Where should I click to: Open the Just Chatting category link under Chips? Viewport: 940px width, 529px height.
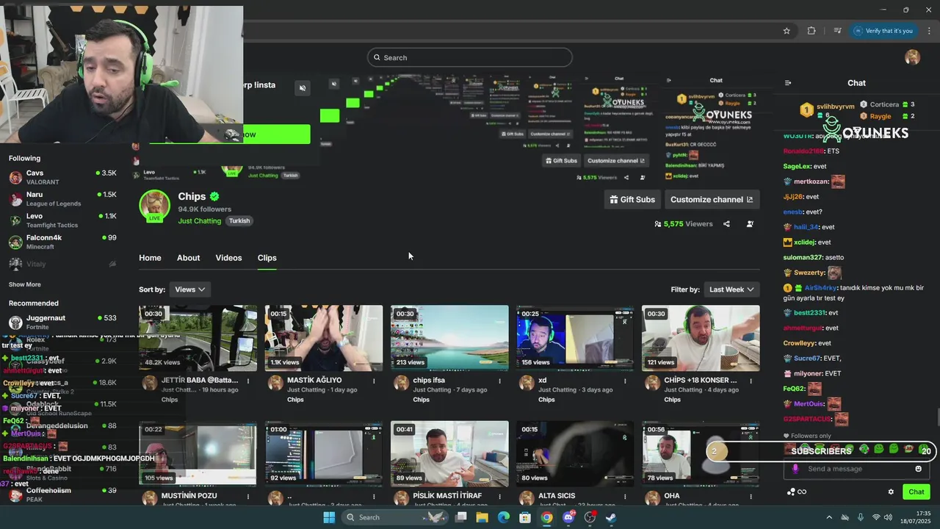pyautogui.click(x=199, y=221)
